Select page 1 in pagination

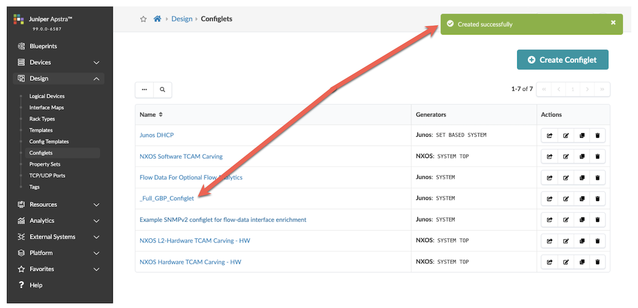coord(573,89)
